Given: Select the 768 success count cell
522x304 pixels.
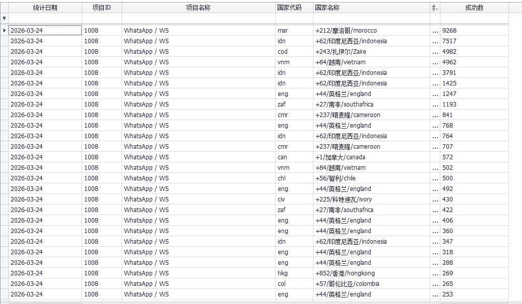Looking at the screenshot, I should [x=474, y=126].
